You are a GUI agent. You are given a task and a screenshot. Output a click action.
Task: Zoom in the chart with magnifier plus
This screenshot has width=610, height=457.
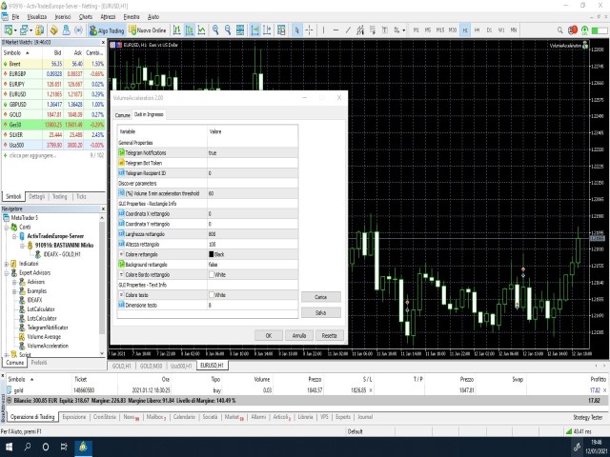click(x=215, y=30)
